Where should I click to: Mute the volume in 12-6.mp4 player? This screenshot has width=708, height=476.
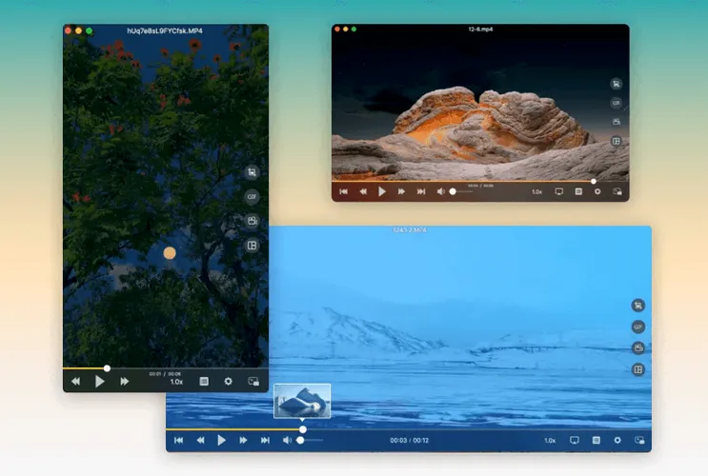[x=440, y=191]
